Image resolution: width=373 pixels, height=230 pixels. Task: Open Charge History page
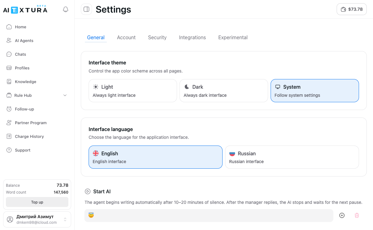[x=29, y=137]
